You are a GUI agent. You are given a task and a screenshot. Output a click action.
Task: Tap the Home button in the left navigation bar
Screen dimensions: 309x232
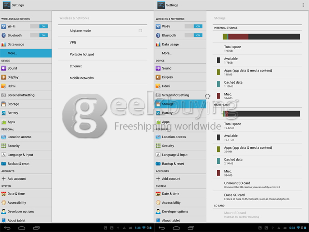coord(22,228)
